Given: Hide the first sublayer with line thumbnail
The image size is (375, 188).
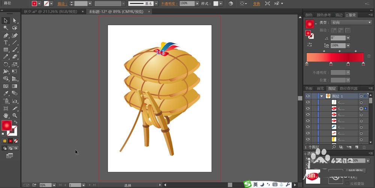Looking at the screenshot, I should [308, 102].
